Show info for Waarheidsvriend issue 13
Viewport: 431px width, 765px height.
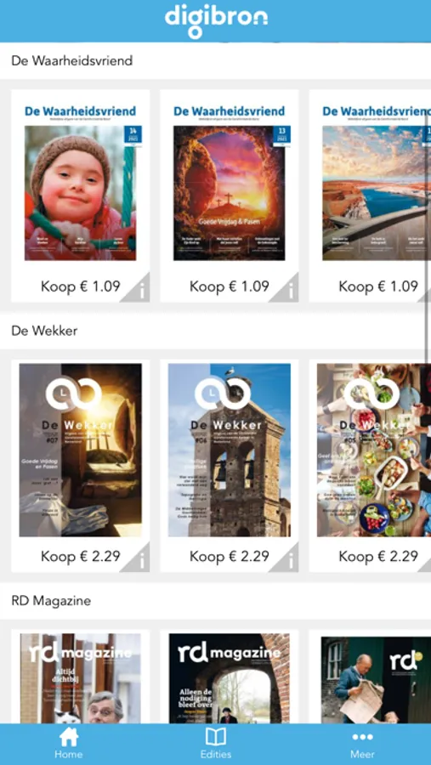point(286,289)
